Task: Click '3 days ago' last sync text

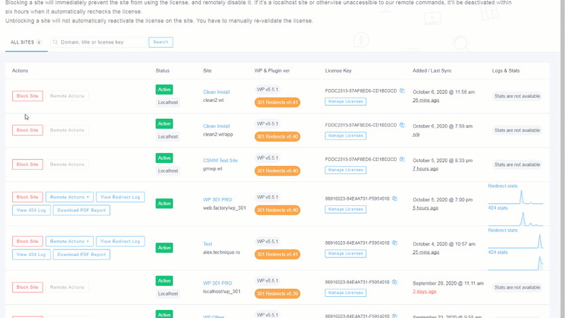Action: click(x=424, y=291)
